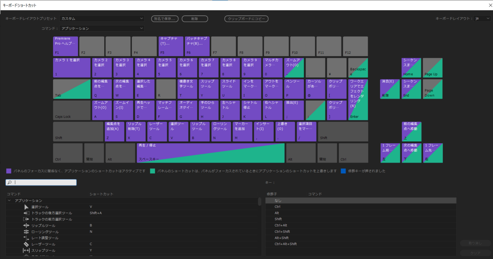The width and height of the screenshot is (493, 259).
Task: Click the F12 key on the virtual keyboard
Action: [355, 46]
